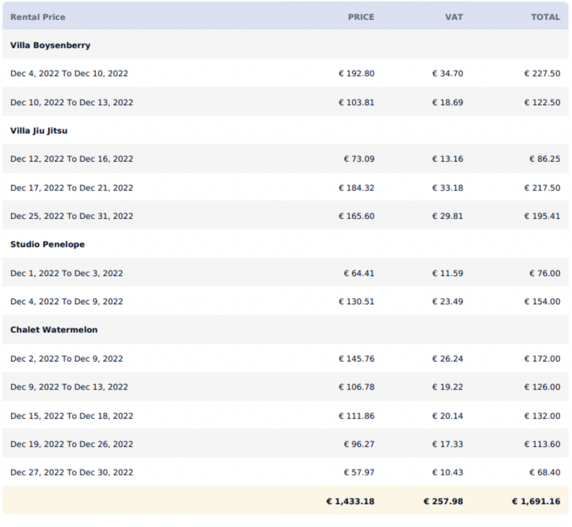Click the Rental Price header label
The image size is (572, 527).
tap(38, 17)
